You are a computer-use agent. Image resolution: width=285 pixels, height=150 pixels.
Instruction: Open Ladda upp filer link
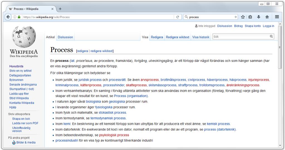(x=19, y=94)
